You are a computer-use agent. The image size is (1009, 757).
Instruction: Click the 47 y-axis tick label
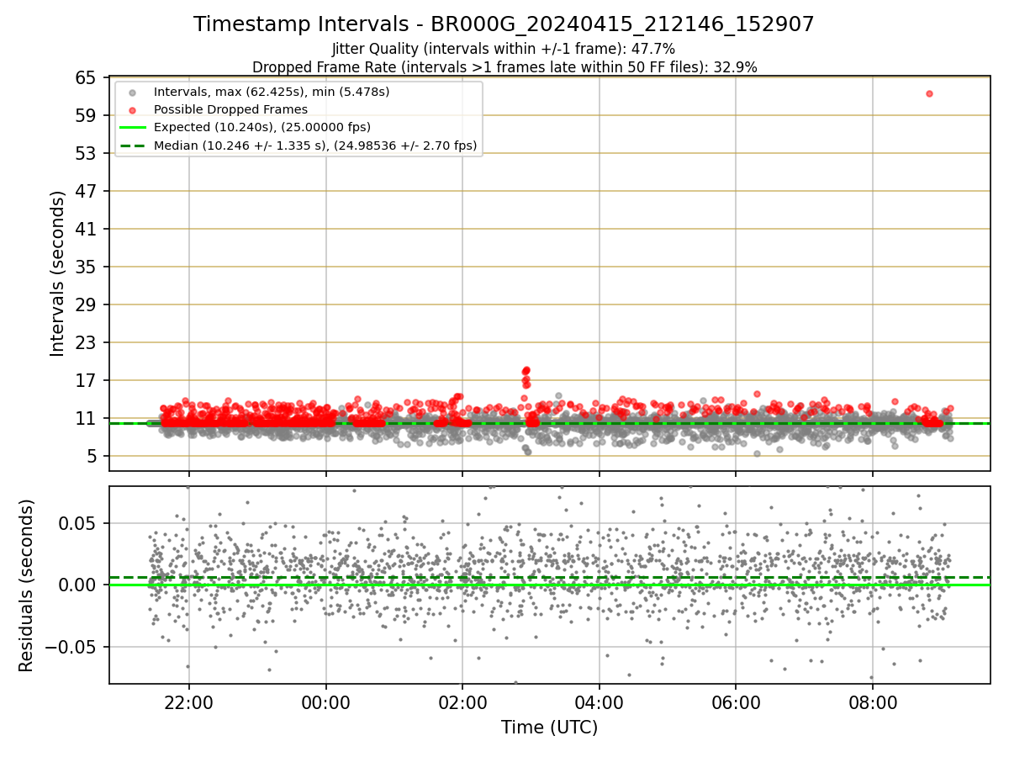(87, 191)
